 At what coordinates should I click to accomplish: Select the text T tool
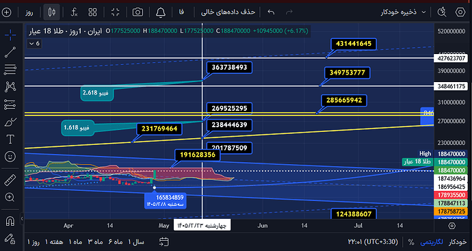(x=10, y=140)
